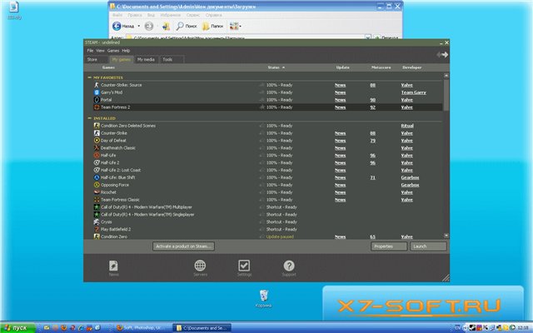Open the Back button dropdown arrow in Explorer
This screenshot has height=333, width=533.
139,26
